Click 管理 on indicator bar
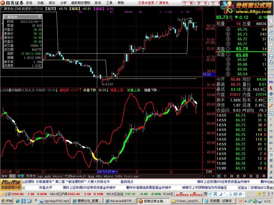This screenshot has width=274, height=205. click(x=21, y=176)
